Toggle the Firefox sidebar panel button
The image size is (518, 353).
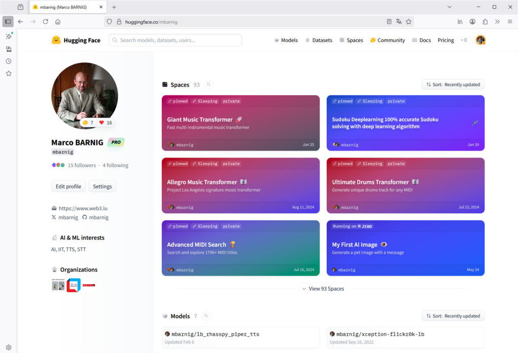8,22
